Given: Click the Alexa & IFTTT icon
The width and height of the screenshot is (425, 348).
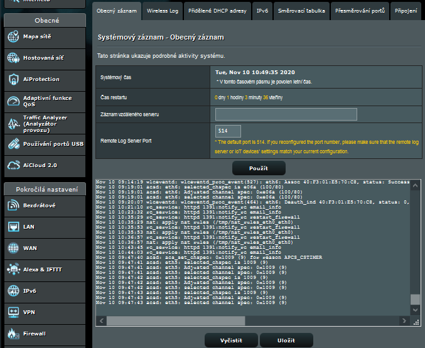Looking at the screenshot, I should click(13, 269).
